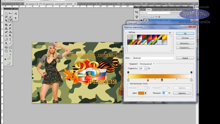This screenshot has height=124, width=220.
Task: Click Отмена to cancel Gradient Editor
Action: tap(185, 38)
